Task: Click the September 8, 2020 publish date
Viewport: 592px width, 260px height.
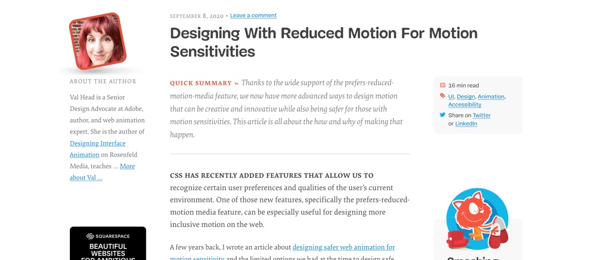Action: (197, 16)
